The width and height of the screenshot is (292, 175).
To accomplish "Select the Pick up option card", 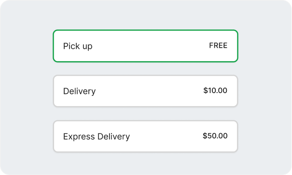I will pyautogui.click(x=145, y=46).
